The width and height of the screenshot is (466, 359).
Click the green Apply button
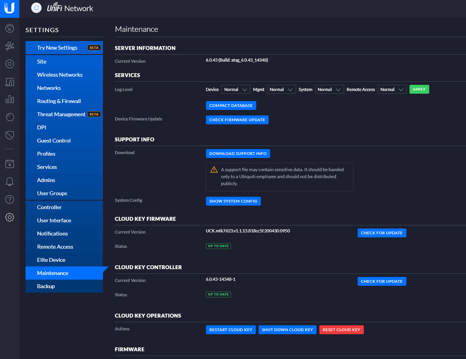point(419,89)
